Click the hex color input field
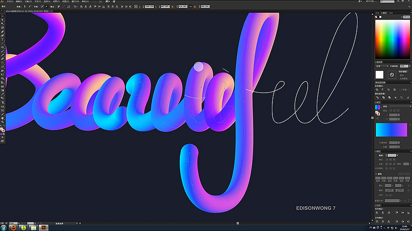This screenshot has height=231, width=412. pyautogui.click(x=407, y=17)
